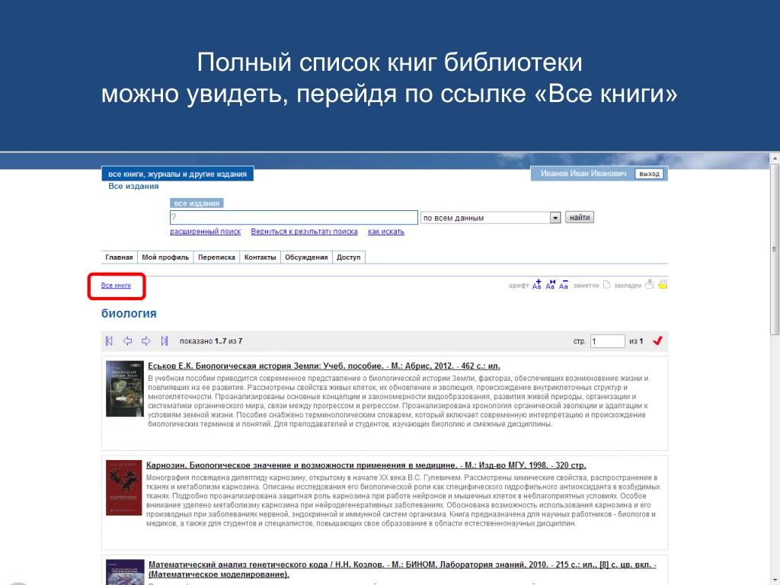The width and height of the screenshot is (780, 585).
Task: Open the 'как искать' help link
Action: click(x=386, y=232)
